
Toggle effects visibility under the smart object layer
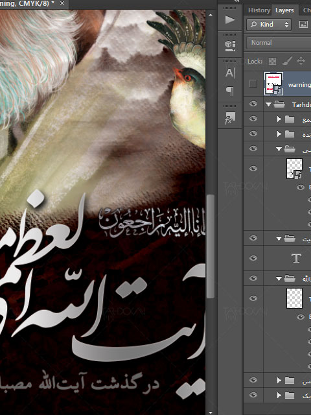(301, 187)
